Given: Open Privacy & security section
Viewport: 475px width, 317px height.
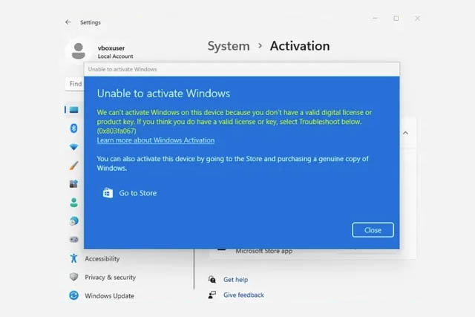Looking at the screenshot, I should (110, 277).
